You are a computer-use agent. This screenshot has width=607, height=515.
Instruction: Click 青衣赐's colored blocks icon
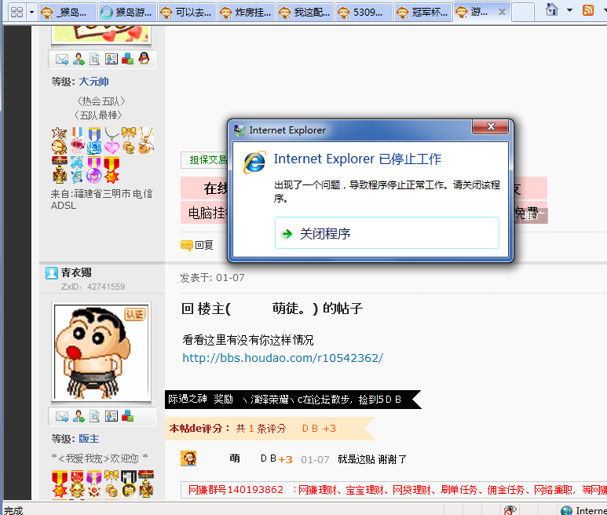click(x=127, y=416)
